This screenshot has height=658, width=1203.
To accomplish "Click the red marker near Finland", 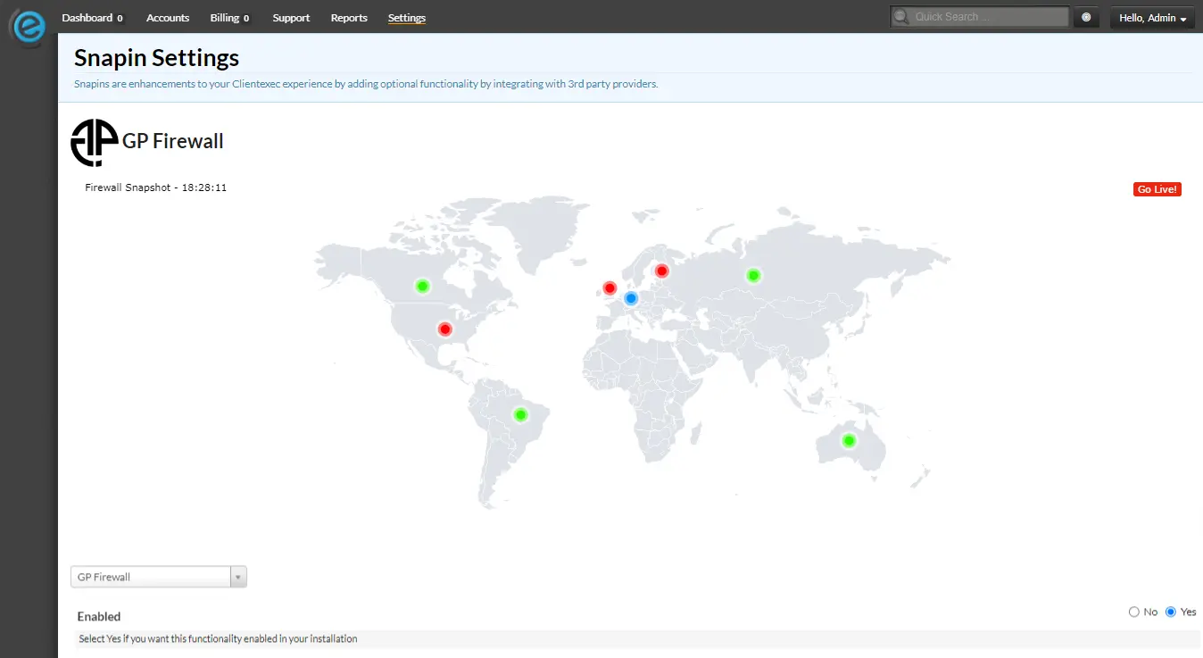I will point(662,271).
